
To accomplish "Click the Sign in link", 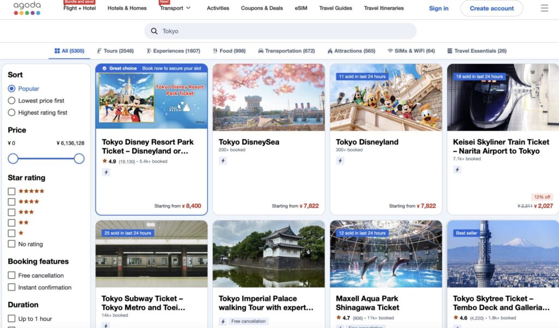I will coord(438,8).
